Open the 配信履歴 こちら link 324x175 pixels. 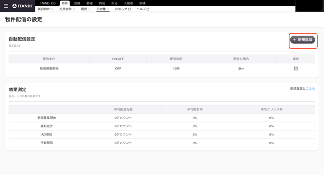pyautogui.click(x=310, y=89)
